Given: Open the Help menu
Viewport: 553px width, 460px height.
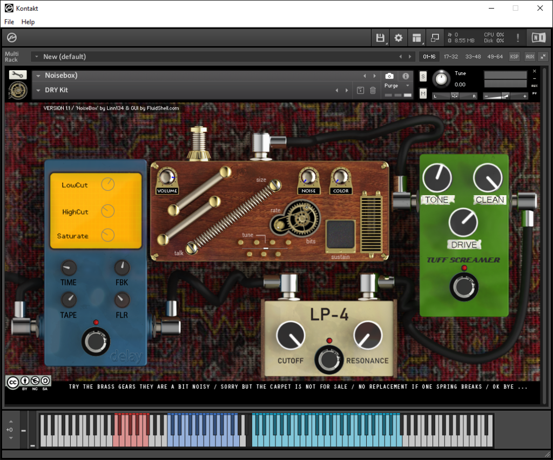Looking at the screenshot, I should click(x=28, y=22).
